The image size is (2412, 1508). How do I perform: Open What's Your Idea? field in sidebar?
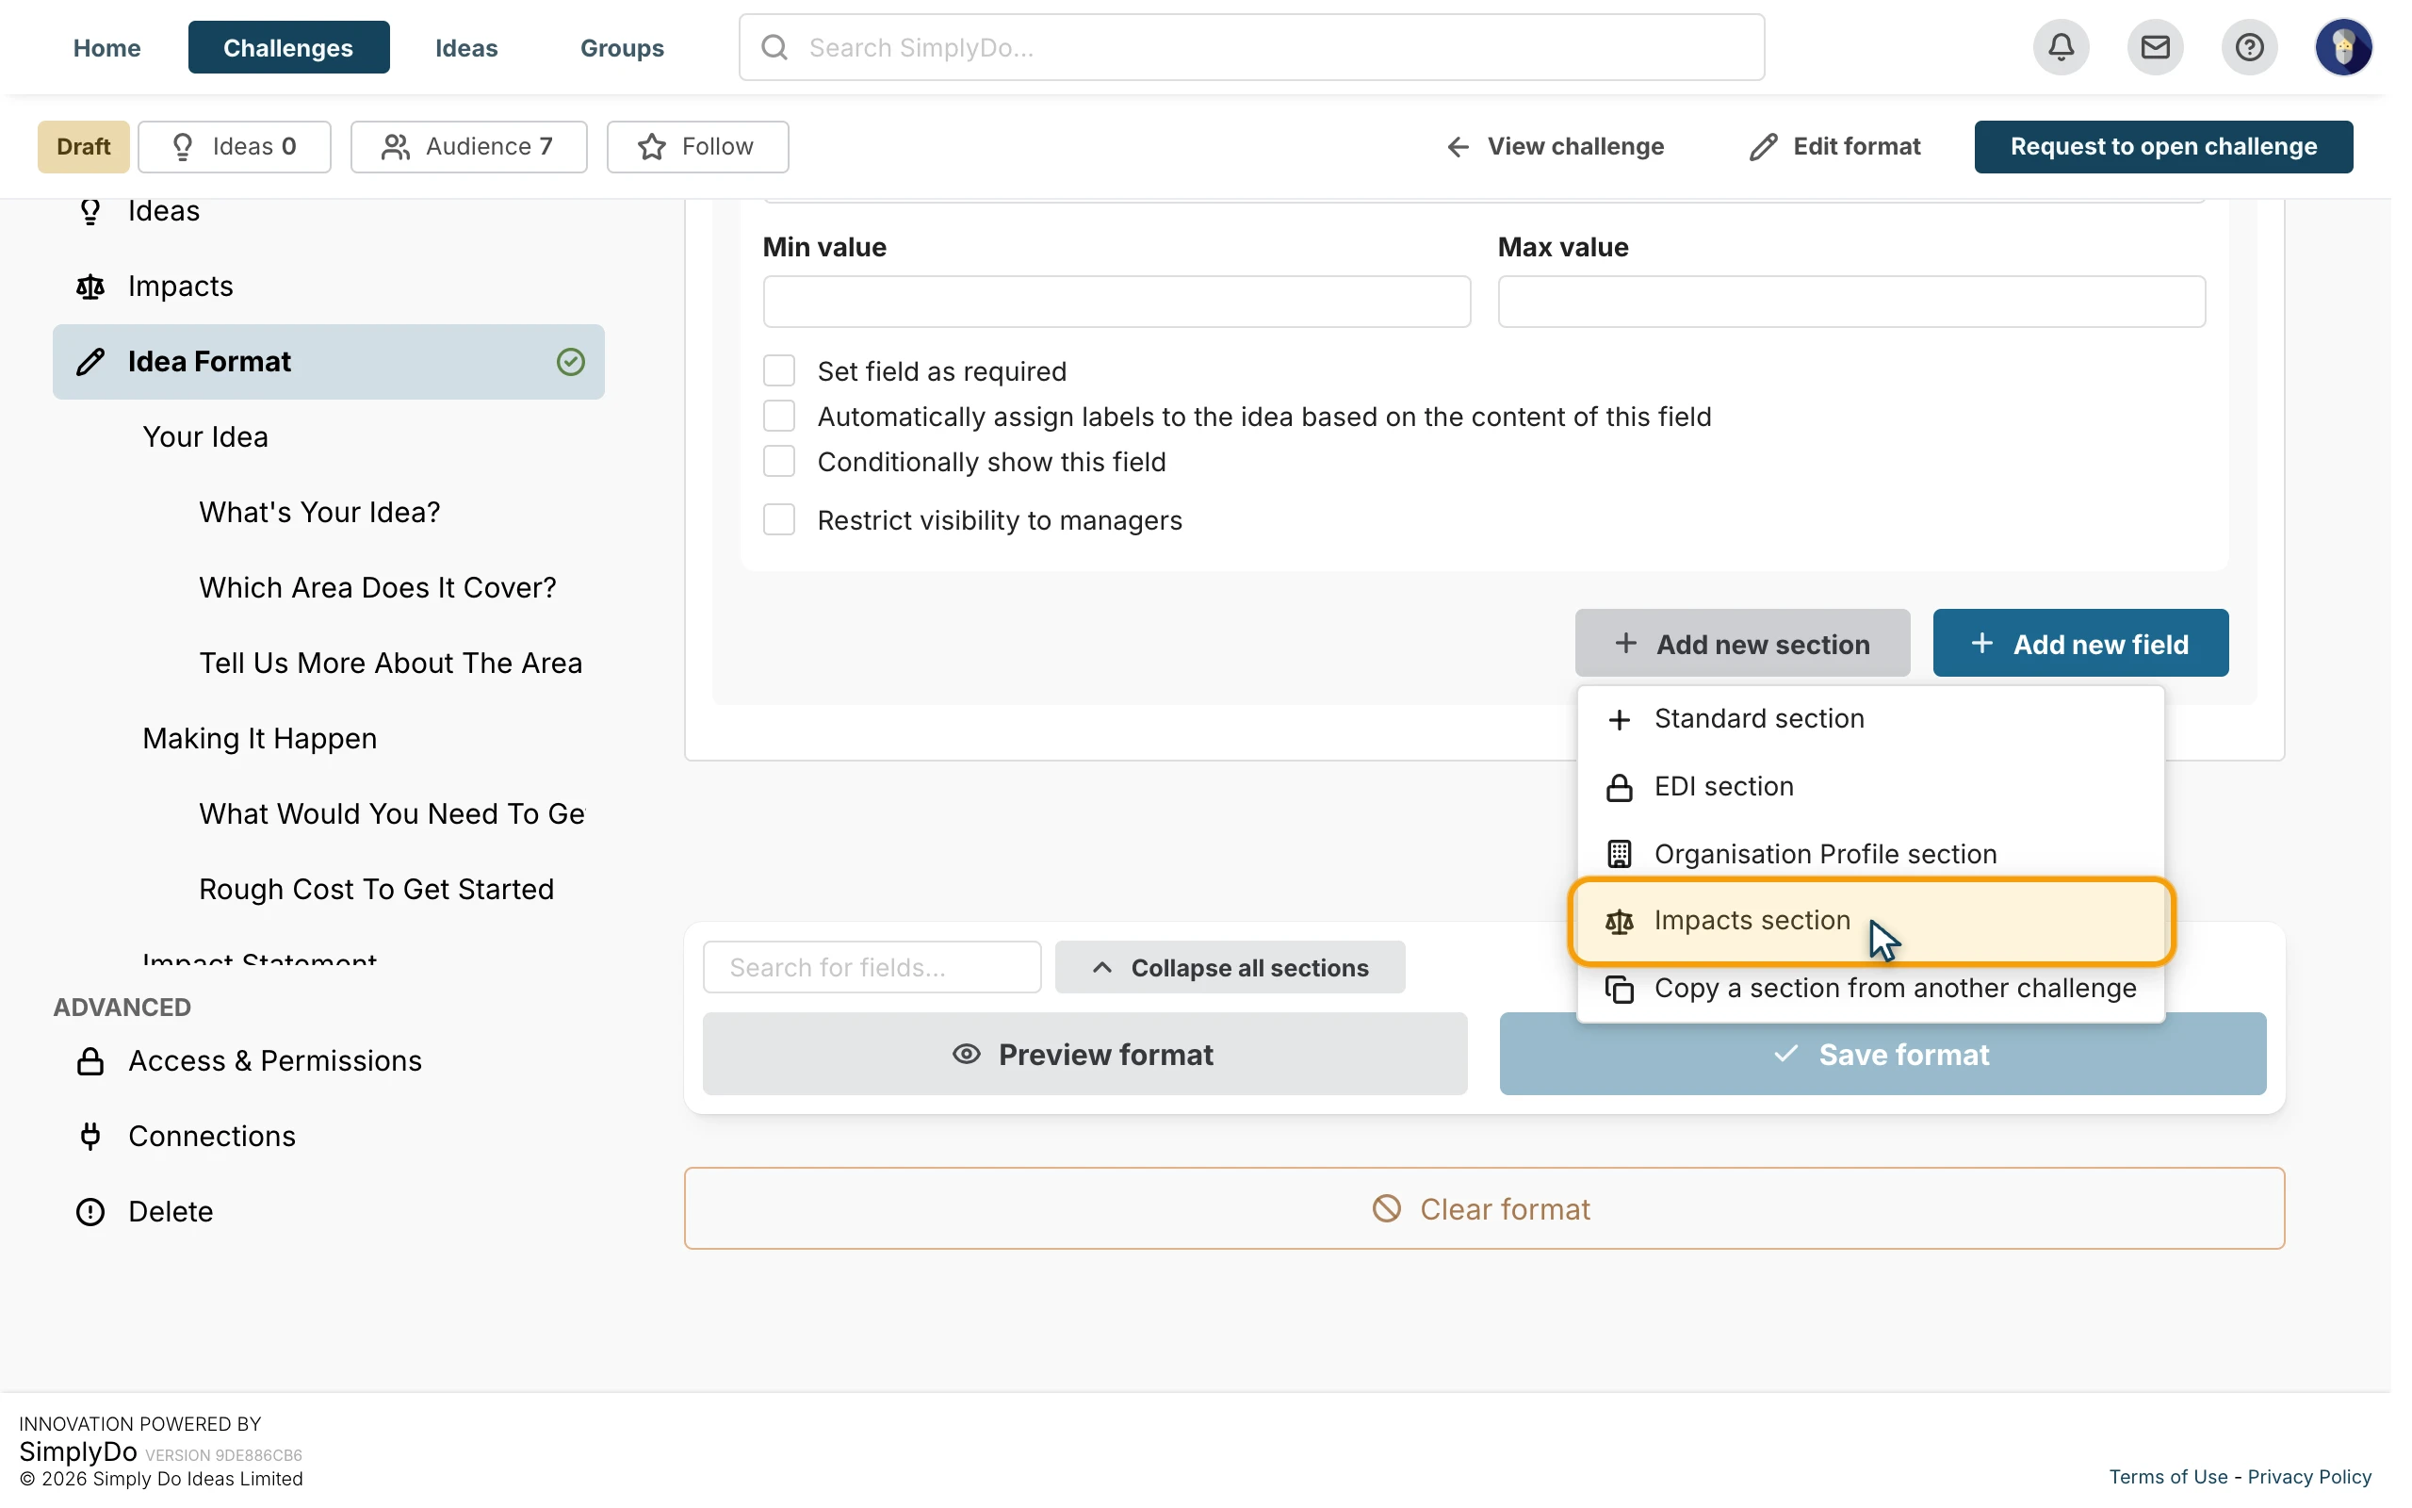pos(319,512)
